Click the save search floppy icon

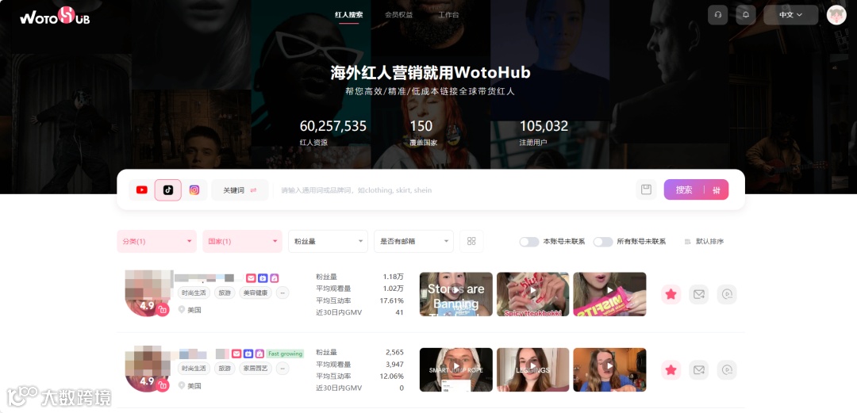click(646, 189)
